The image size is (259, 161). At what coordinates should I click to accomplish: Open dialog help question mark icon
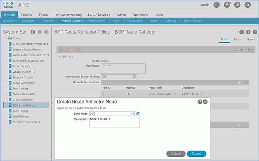click(200, 102)
